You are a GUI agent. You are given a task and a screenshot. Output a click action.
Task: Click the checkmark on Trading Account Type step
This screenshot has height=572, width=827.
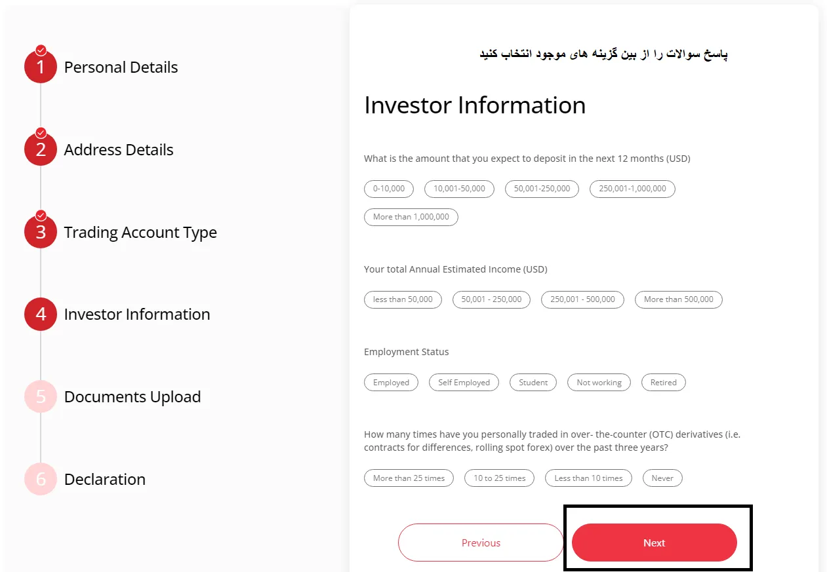point(40,215)
